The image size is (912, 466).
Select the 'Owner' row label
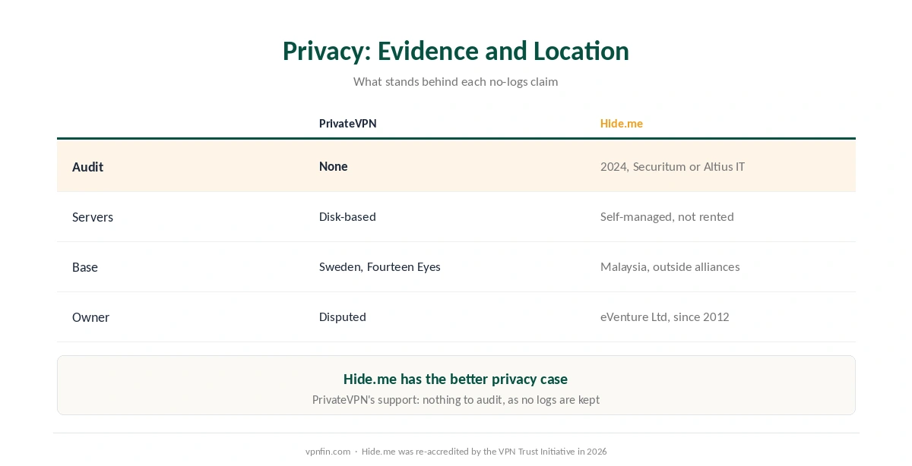coord(90,317)
